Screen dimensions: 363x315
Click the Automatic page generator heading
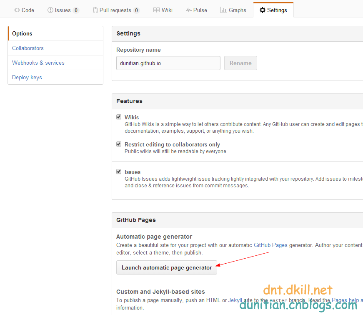[154, 237]
